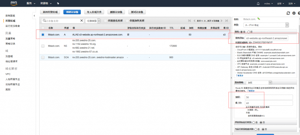Image resolution: width=300 pixels, height=135 pixels.
Task: Open the miles account dropdown
Action: 268,4
